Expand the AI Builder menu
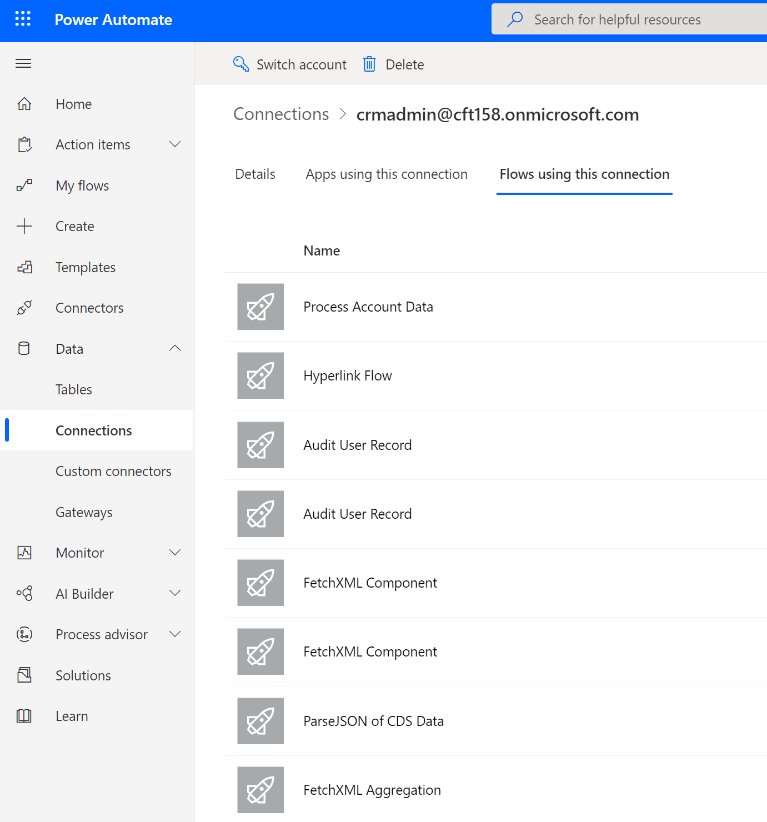This screenshot has height=822, width=767. [176, 593]
